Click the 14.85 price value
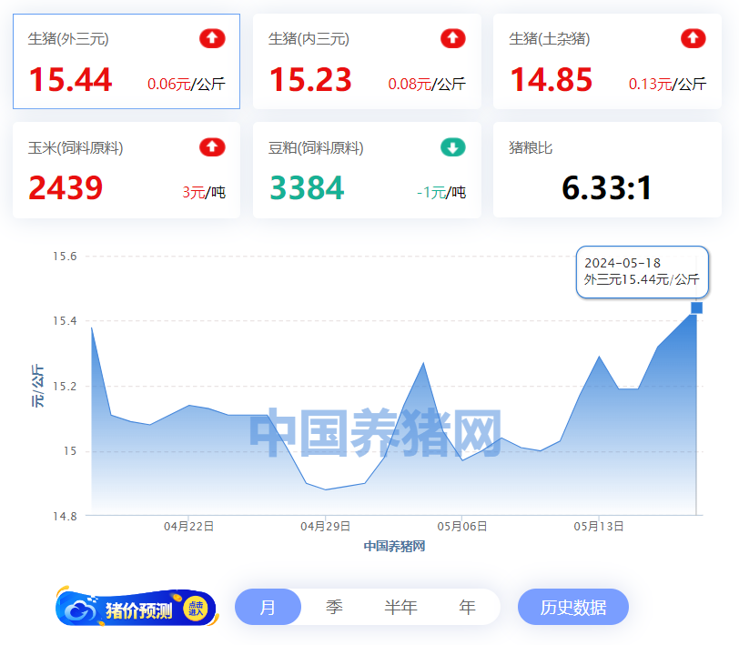The image size is (739, 645). point(551,80)
